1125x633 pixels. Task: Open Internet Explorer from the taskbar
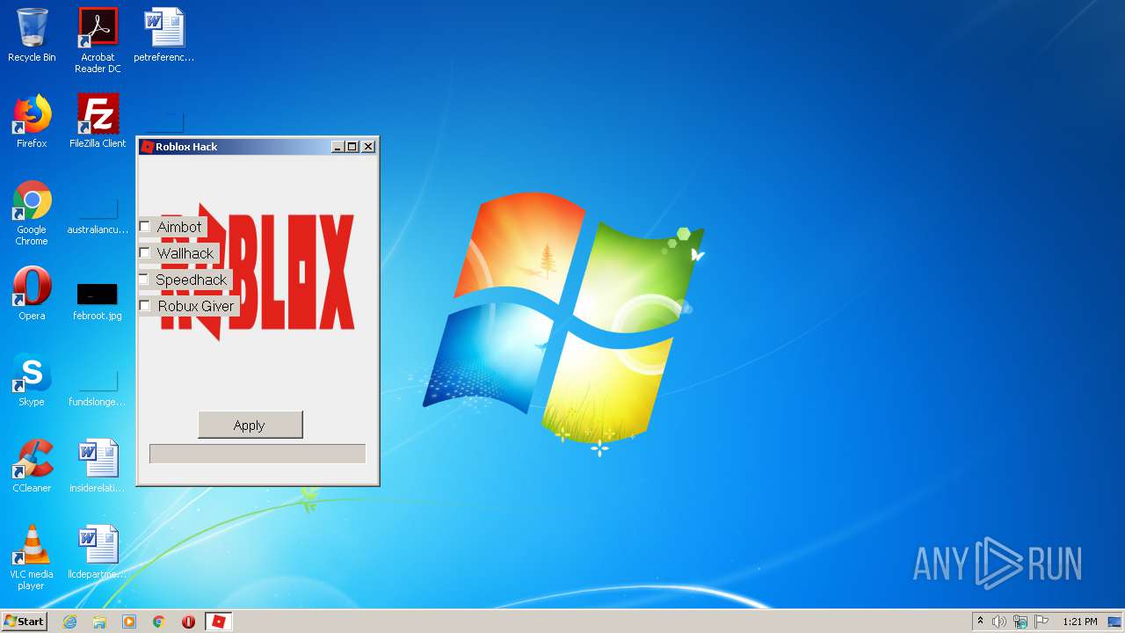point(69,622)
